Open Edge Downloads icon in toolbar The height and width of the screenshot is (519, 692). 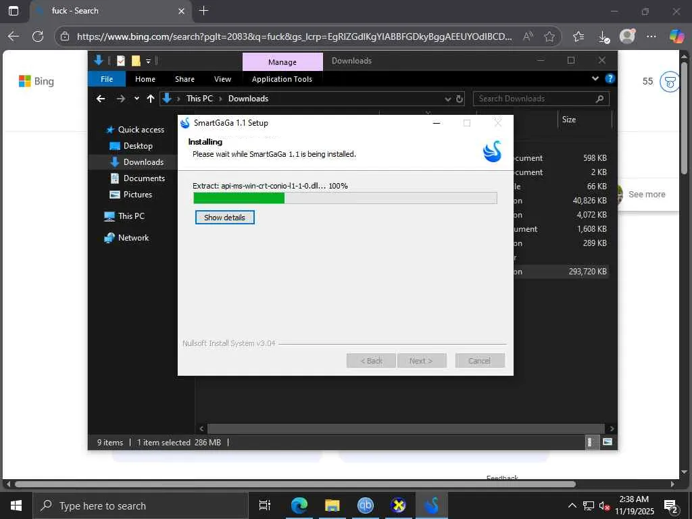pos(603,36)
